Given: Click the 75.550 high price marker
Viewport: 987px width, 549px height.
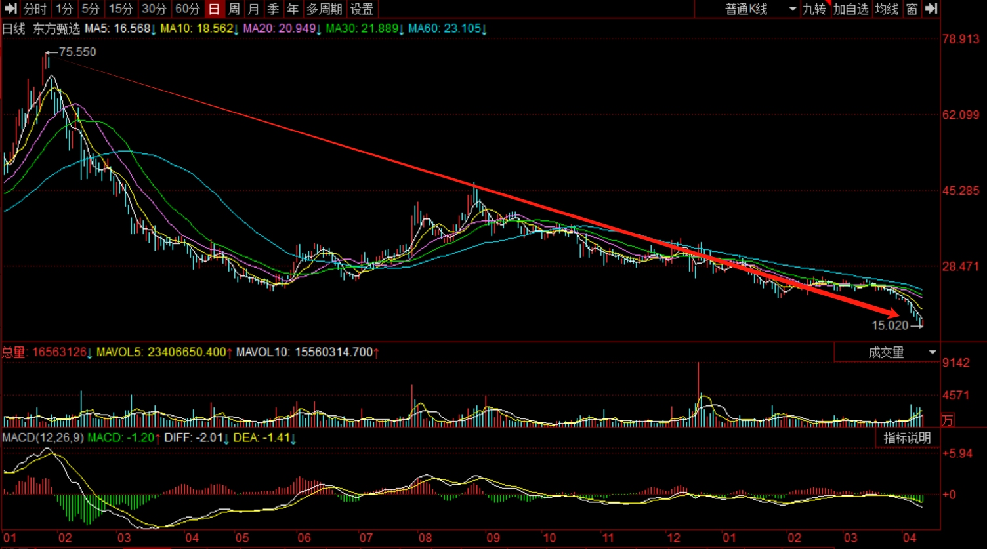Looking at the screenshot, I should click(77, 52).
